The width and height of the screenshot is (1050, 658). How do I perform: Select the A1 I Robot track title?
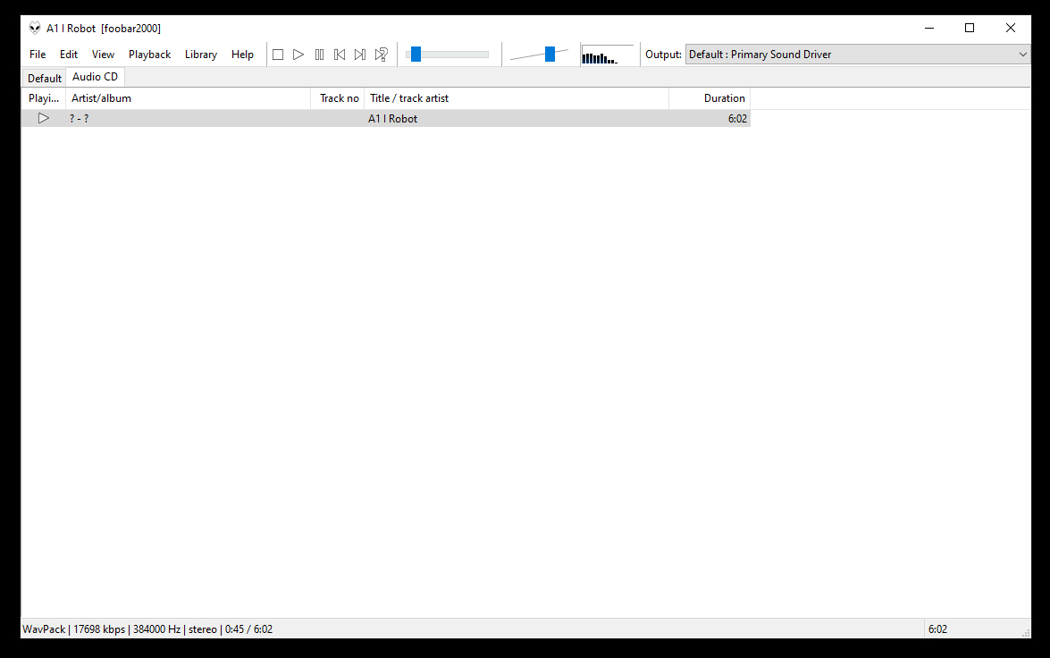(392, 119)
